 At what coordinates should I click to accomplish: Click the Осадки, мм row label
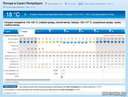[x=15, y=46]
